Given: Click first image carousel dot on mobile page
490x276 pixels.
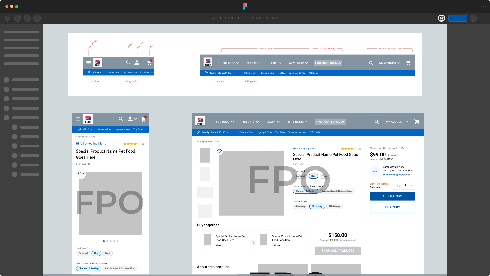Looking at the screenshot, I should tap(104, 241).
